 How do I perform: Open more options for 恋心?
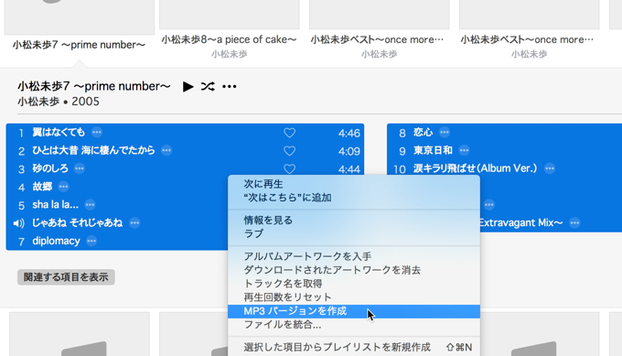pos(445,132)
